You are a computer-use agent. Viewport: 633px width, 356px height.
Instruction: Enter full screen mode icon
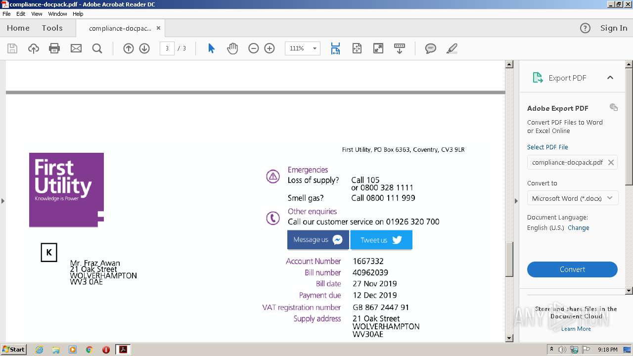(x=378, y=48)
